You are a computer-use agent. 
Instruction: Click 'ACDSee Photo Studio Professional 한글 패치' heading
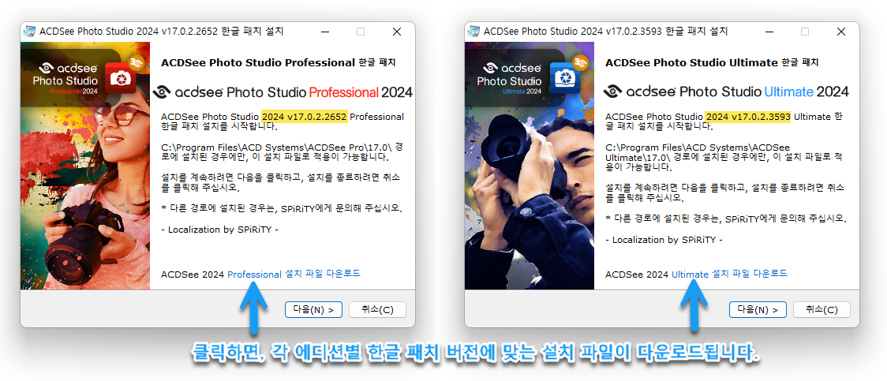(x=279, y=63)
